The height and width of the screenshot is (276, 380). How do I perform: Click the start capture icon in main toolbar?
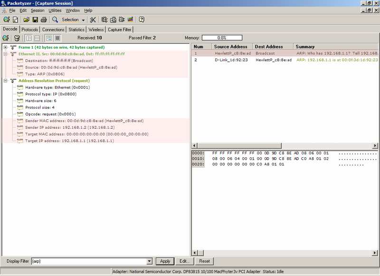point(7,19)
